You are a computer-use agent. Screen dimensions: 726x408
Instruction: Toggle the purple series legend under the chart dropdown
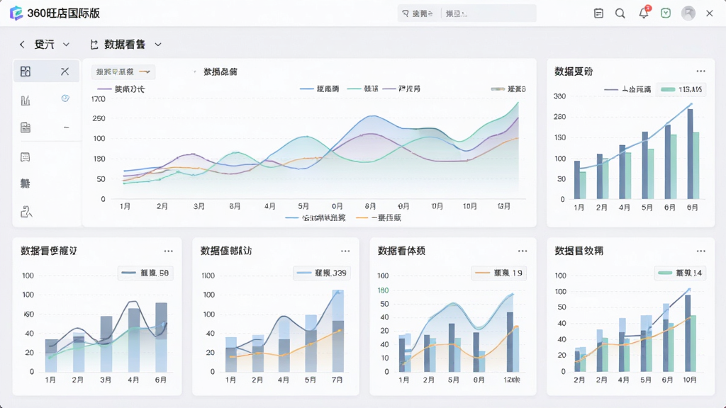pyautogui.click(x=121, y=89)
